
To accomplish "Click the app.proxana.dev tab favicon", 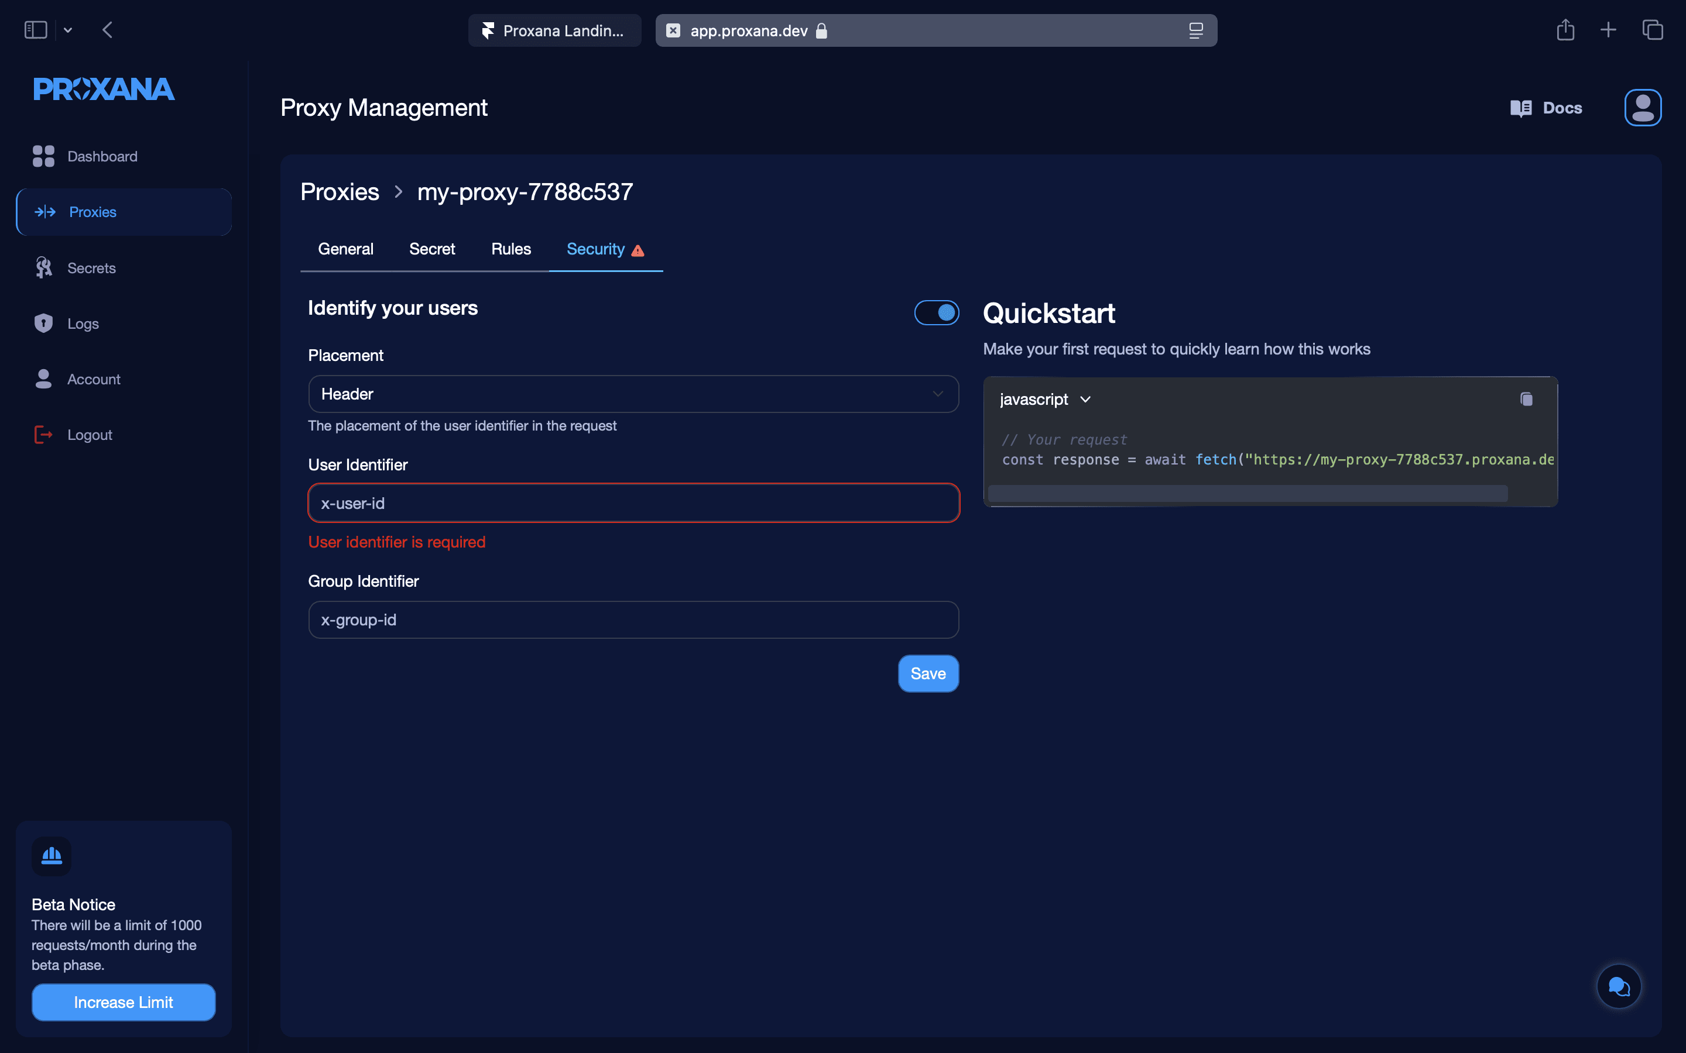I will (x=673, y=30).
